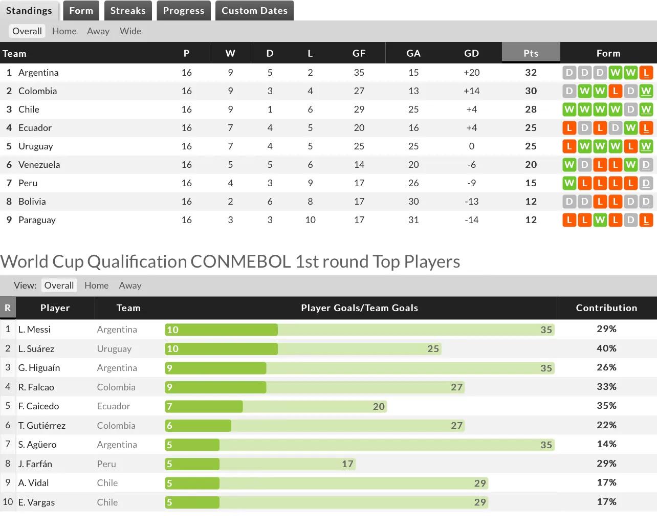
Task: Click Chile's only D form badge
Action: click(x=630, y=109)
